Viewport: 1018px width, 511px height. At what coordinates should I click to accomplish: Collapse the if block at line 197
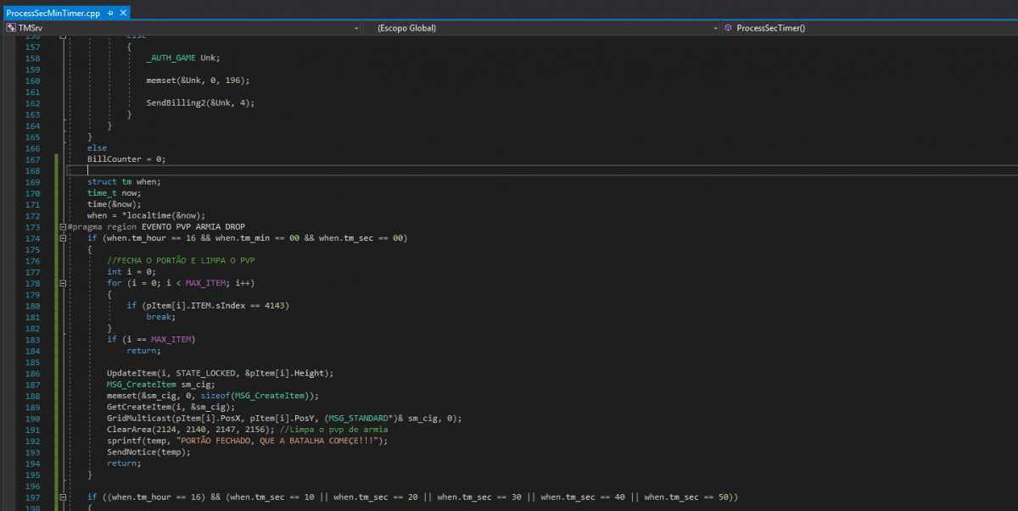(x=64, y=496)
